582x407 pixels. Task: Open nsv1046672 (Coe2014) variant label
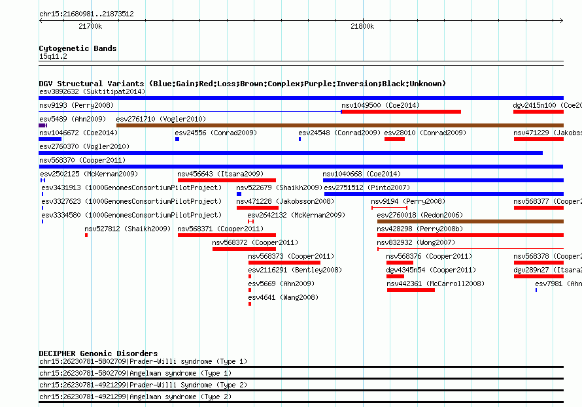(x=78, y=133)
